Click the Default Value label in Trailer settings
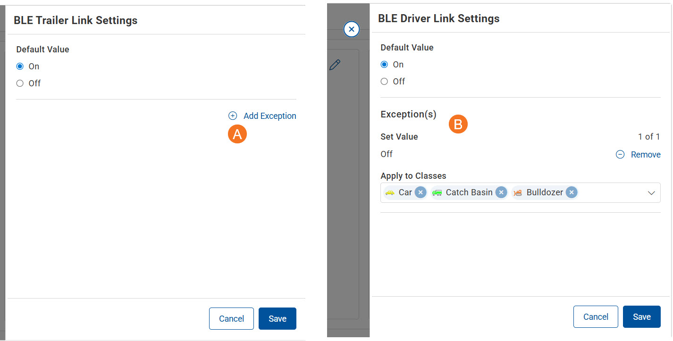673x341 pixels. pos(43,50)
